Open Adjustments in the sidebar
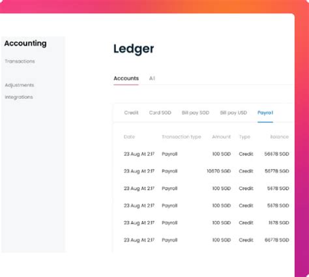The height and width of the screenshot is (277, 309). click(20, 85)
